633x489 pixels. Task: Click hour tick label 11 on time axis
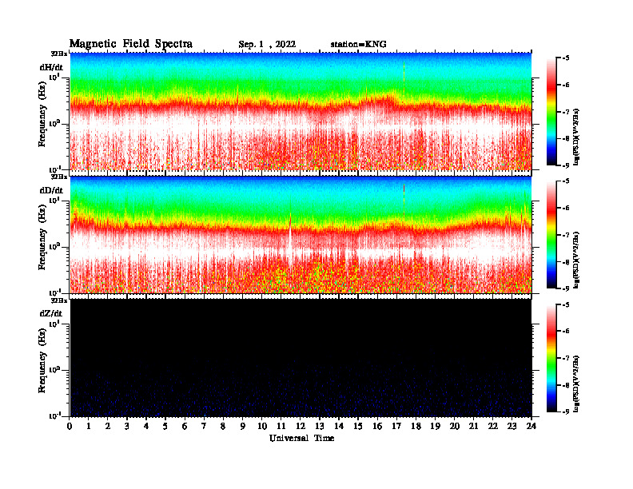281,426
